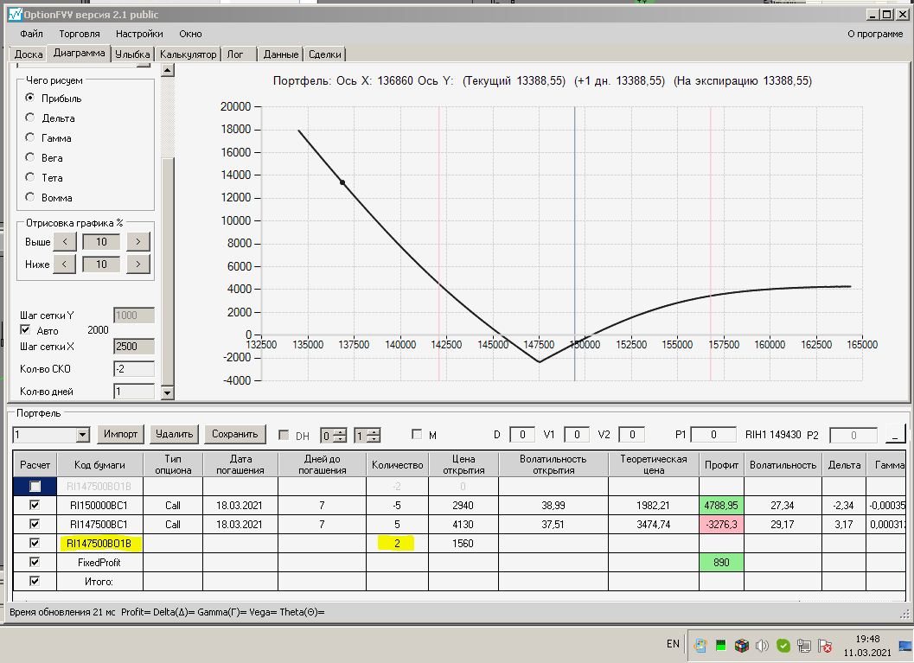Screen dimensions: 914x663
Task: Uncheck the RI150000BC1 row Расчет checkbox
Action: tap(35, 505)
